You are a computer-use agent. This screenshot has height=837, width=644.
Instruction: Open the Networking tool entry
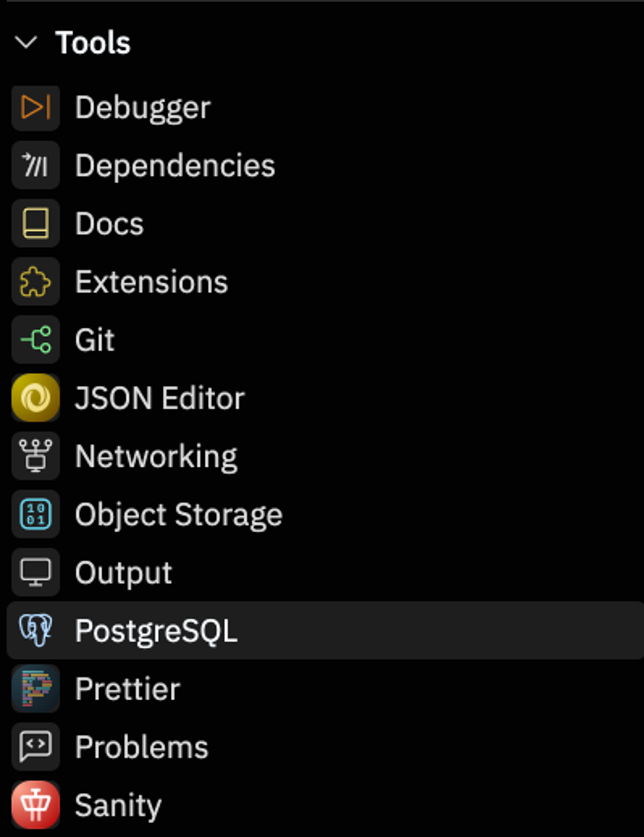pyautogui.click(x=156, y=457)
